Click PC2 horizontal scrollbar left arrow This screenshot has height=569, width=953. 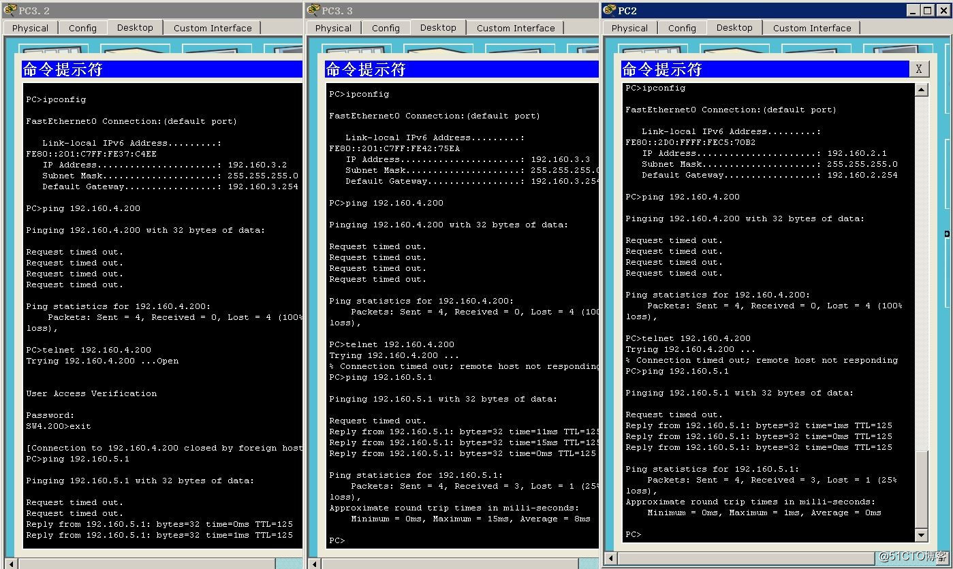coord(610,558)
